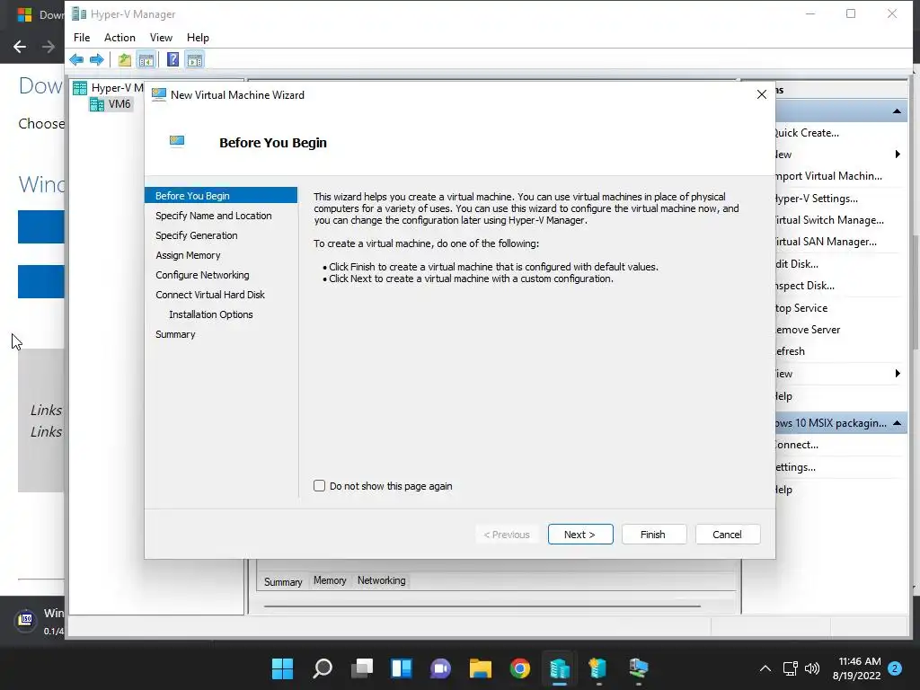This screenshot has height=690, width=920.
Task: Collapse the top Actions section arrow
Action: coord(897,111)
